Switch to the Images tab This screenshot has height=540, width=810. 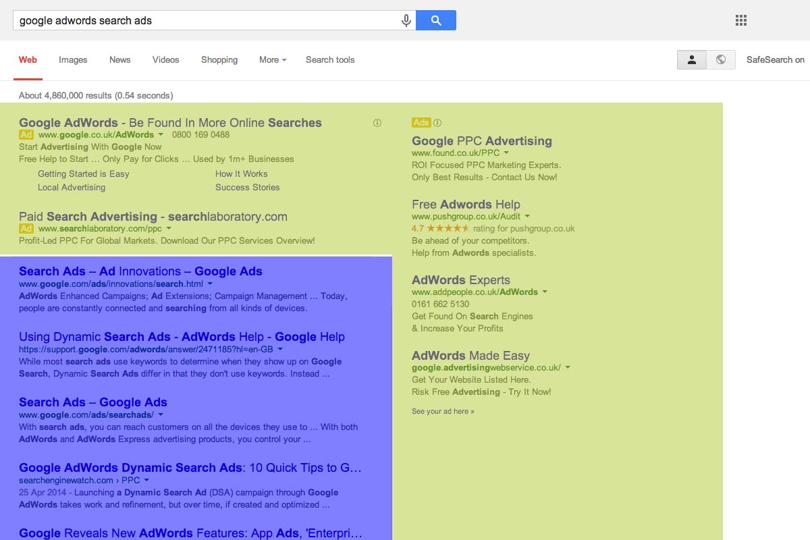pos(73,59)
